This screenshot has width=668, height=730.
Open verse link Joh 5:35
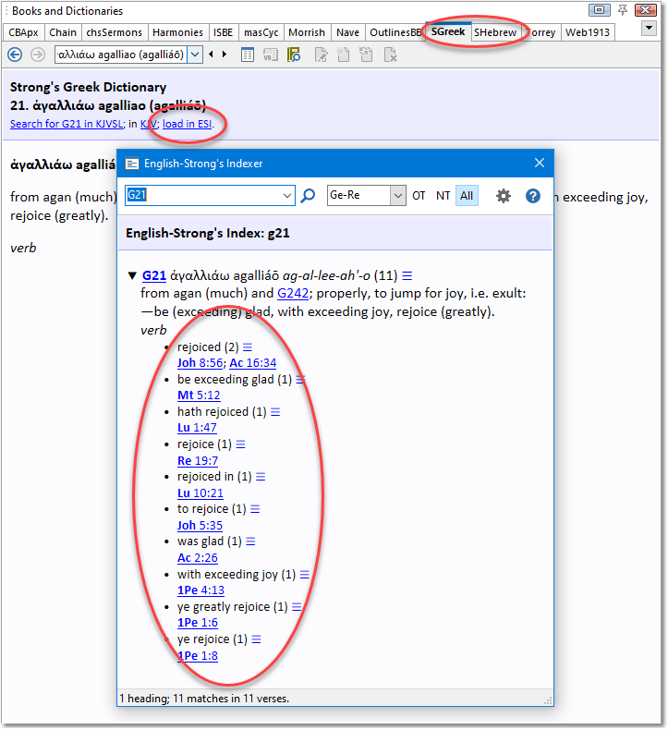(x=200, y=526)
